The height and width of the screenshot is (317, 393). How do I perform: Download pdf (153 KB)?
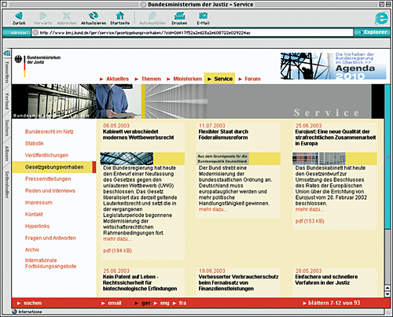pos(310,221)
